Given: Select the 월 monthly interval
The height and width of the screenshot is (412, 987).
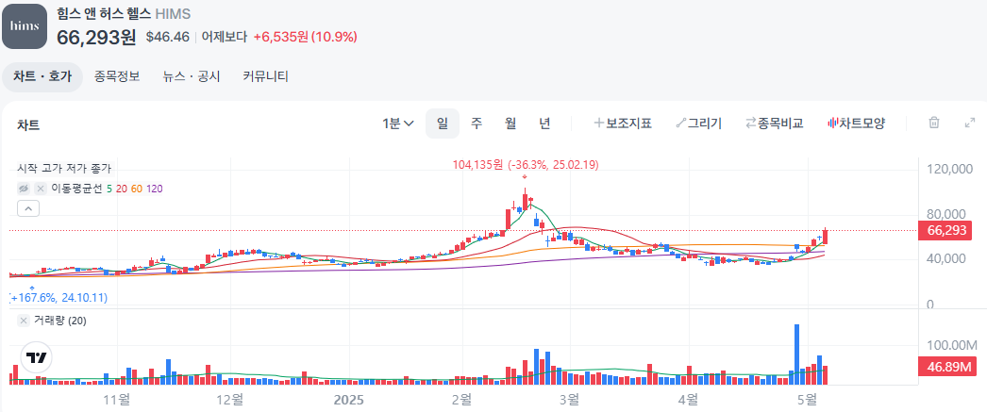Looking at the screenshot, I should tap(510, 124).
